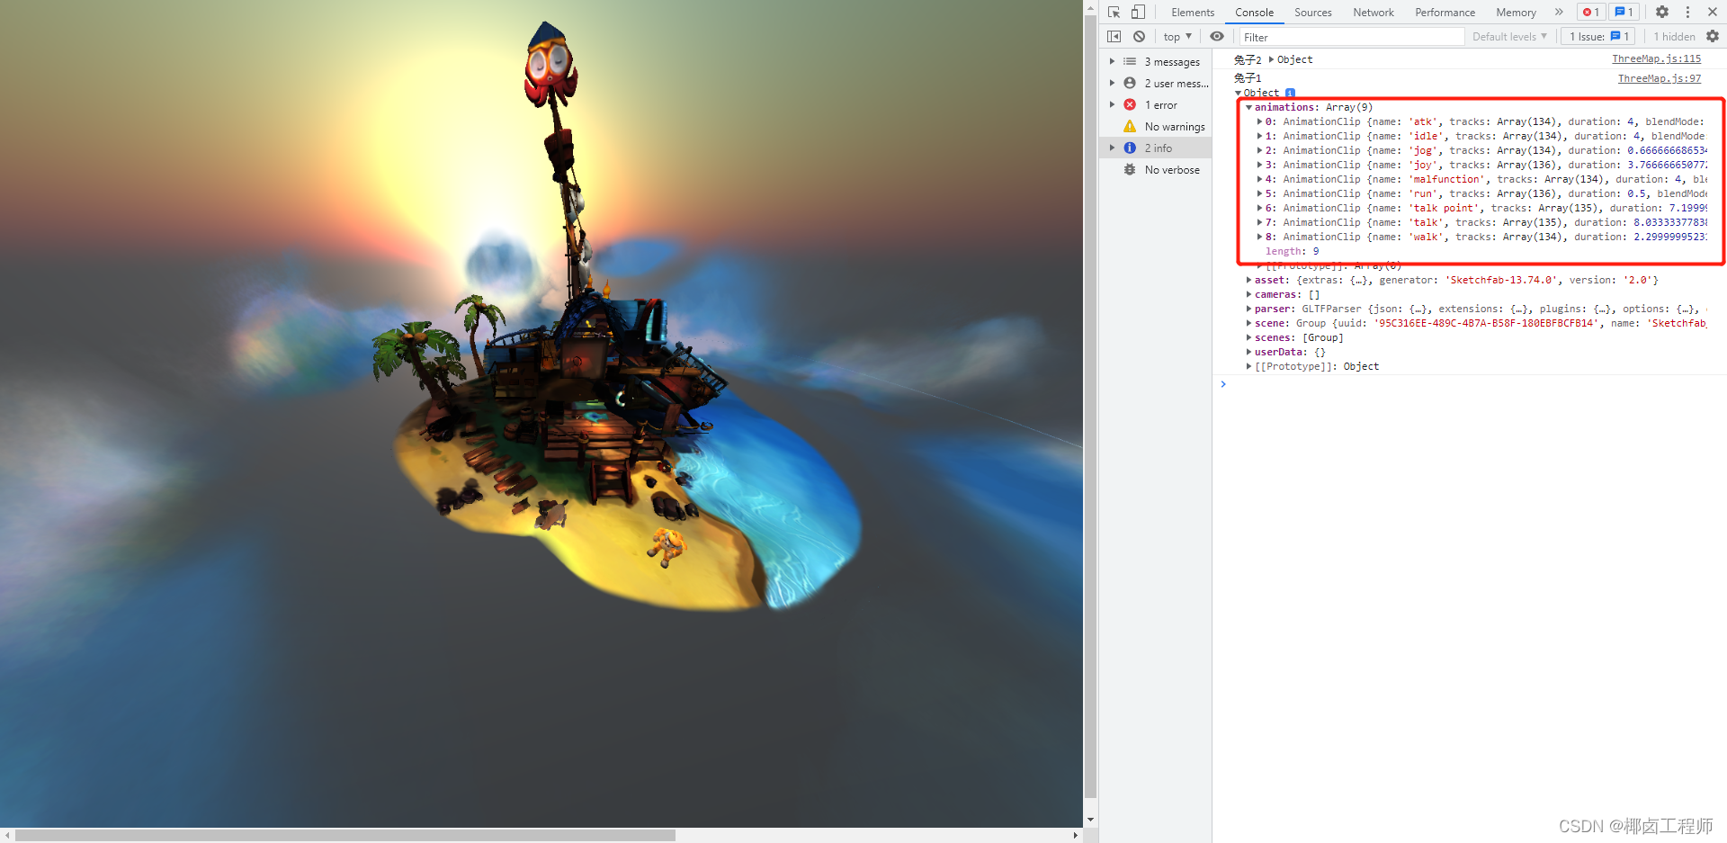The image size is (1727, 843).
Task: Click the blue info badge beside Object
Action: 1290,93
